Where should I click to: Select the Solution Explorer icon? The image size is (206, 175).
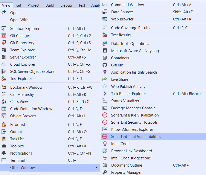(x=4, y=28)
